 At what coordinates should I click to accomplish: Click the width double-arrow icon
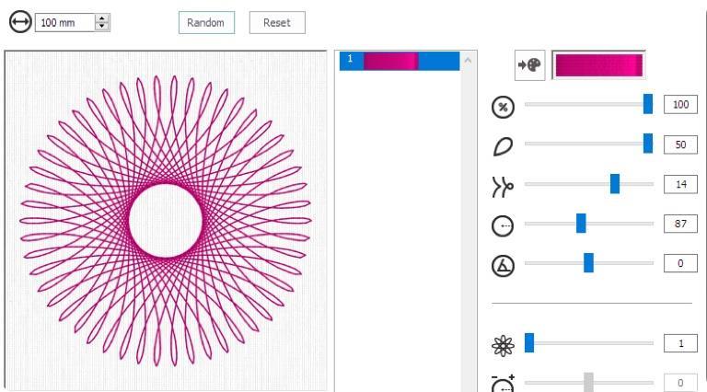pos(19,21)
